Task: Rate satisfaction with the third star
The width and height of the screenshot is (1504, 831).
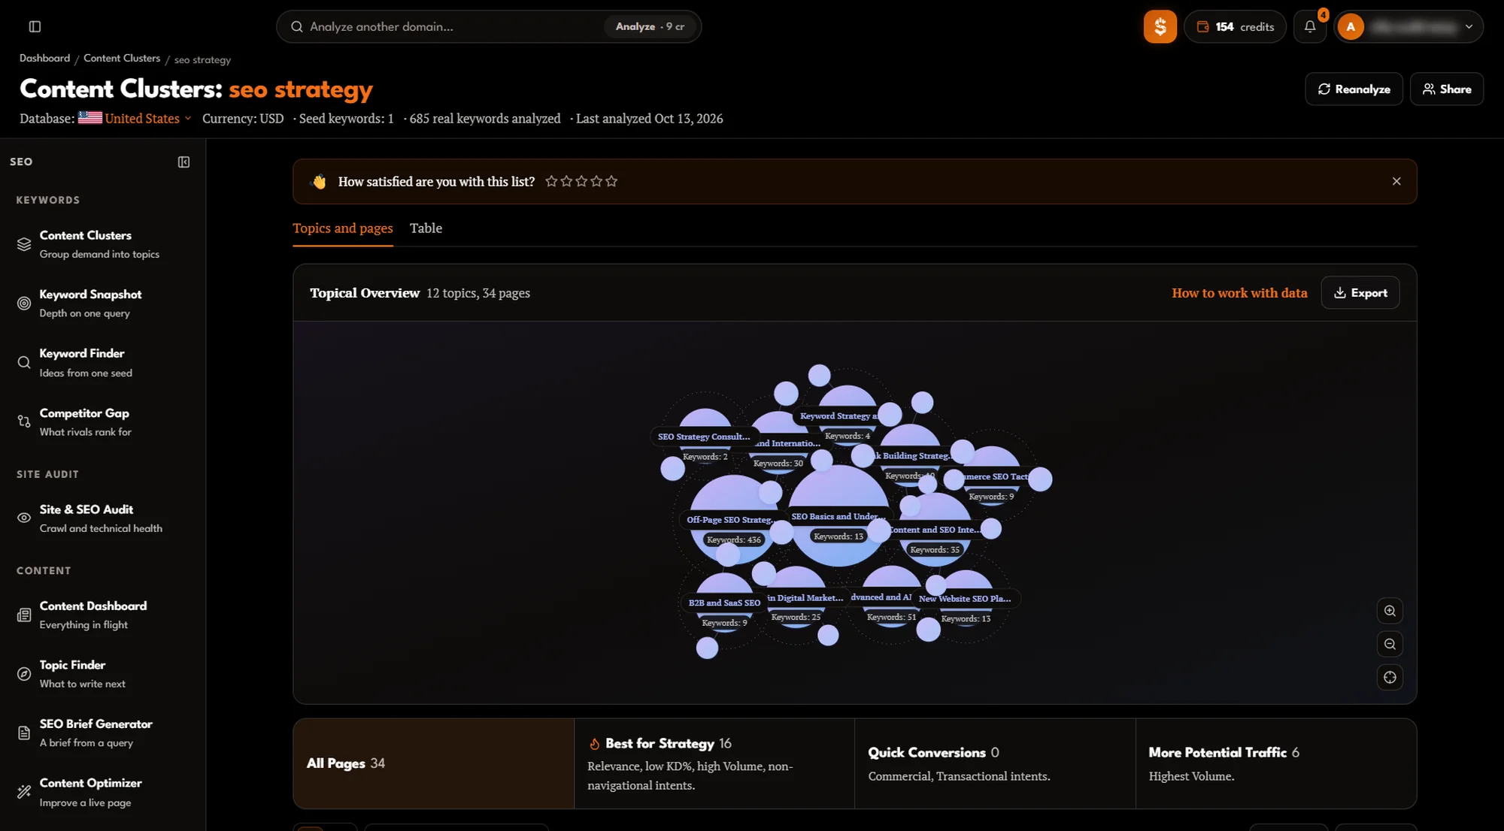Action: (x=581, y=182)
